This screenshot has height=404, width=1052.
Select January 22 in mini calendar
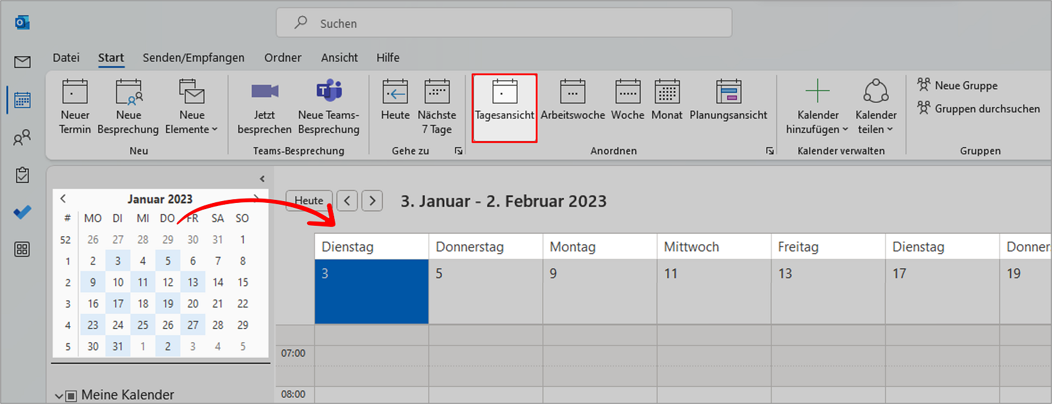pyautogui.click(x=243, y=304)
